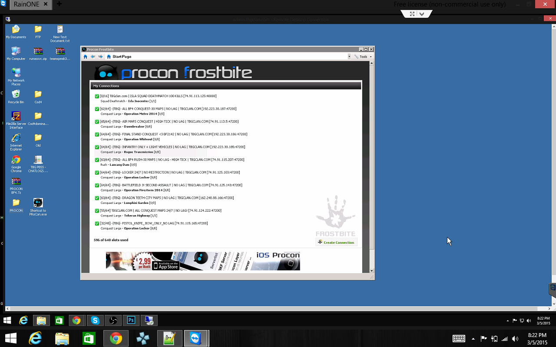Screen dimensions: 556x347
Task: Switch to the RainONE TeamViewer tab
Action: (x=31, y=4)
